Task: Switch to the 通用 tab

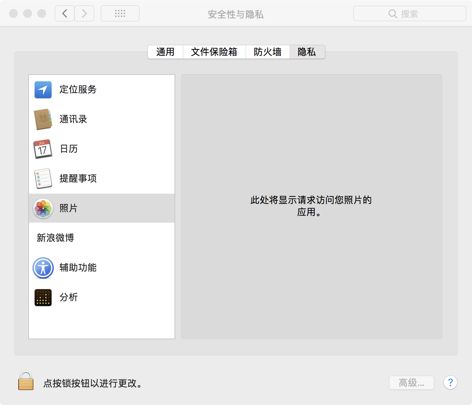Action: click(x=165, y=52)
